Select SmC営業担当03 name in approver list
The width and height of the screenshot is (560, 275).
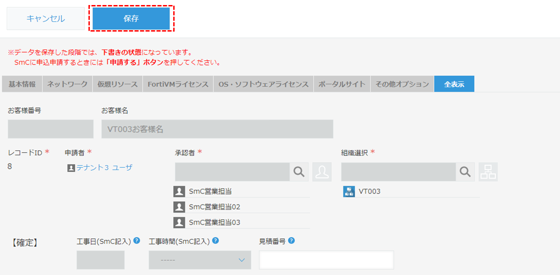[x=214, y=222]
